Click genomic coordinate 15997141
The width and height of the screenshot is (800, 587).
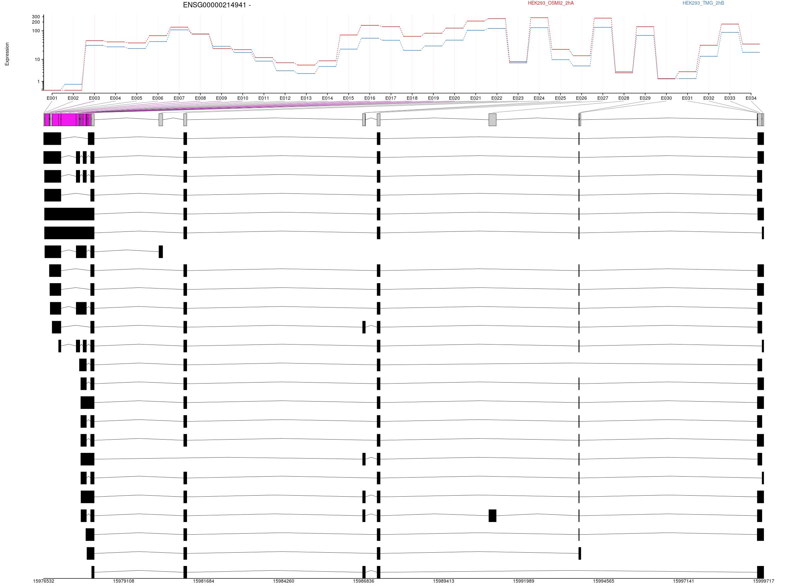pos(684,581)
